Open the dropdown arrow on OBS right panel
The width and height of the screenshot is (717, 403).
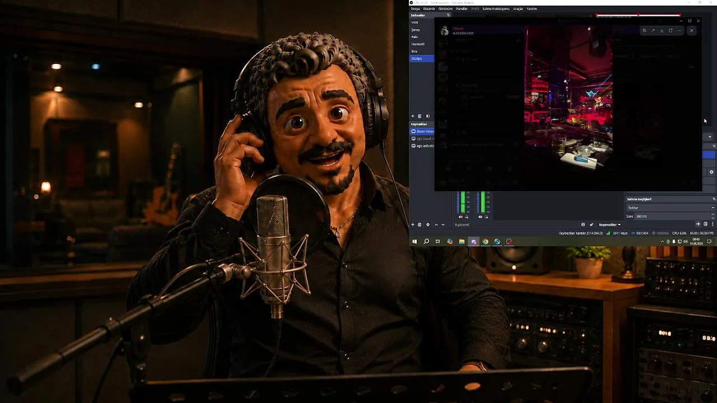pyautogui.click(x=710, y=137)
